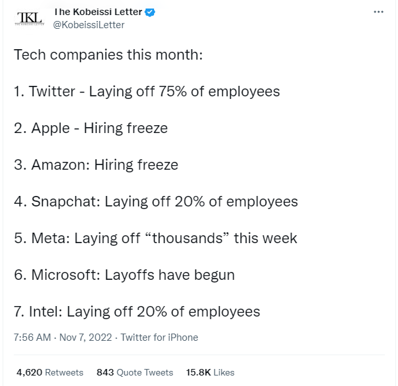Open the Twitter for iPhone source link
The image size is (398, 386).
pos(159,338)
